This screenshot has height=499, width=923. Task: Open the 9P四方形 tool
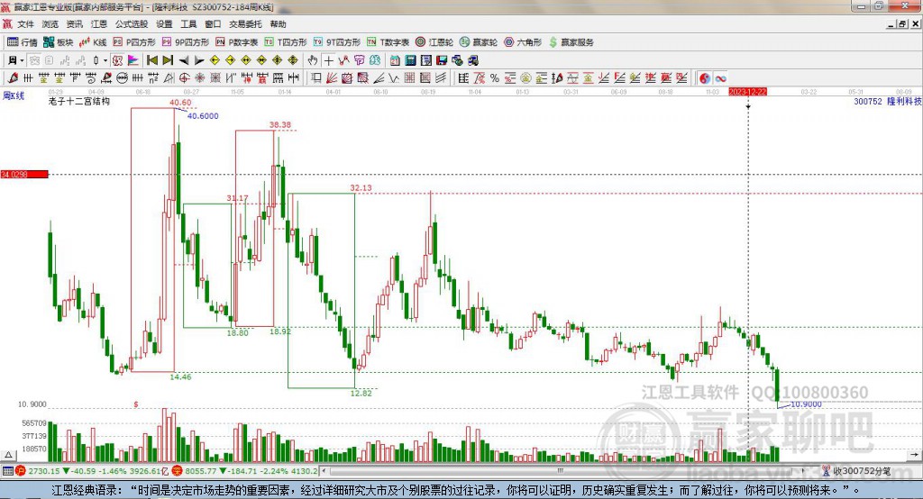point(186,42)
